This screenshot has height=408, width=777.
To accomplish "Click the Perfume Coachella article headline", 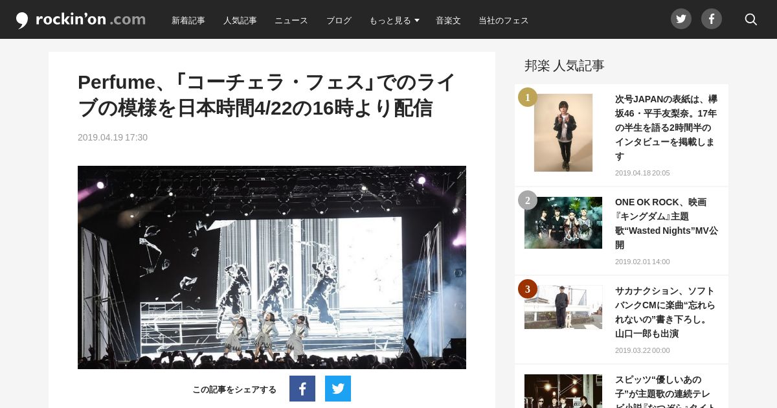I will (267, 95).
